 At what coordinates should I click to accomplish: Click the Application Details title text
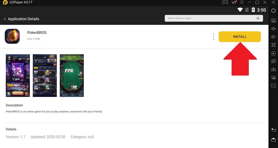pos(23,19)
